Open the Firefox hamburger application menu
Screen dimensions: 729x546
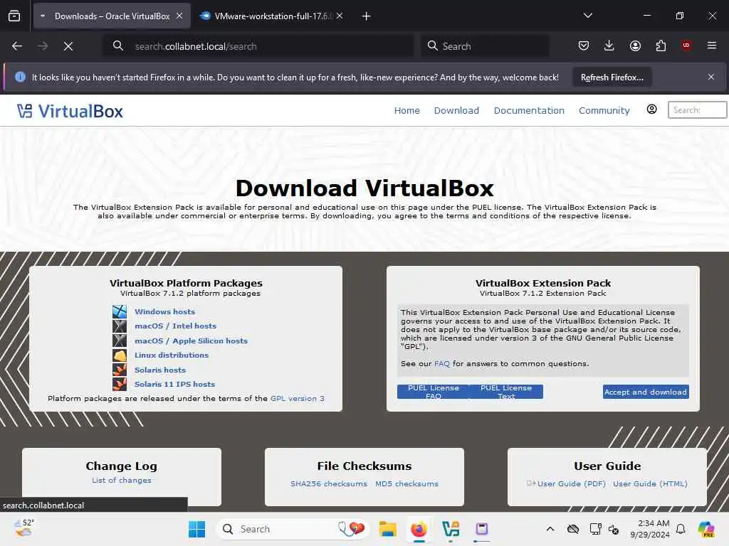pyautogui.click(x=712, y=45)
